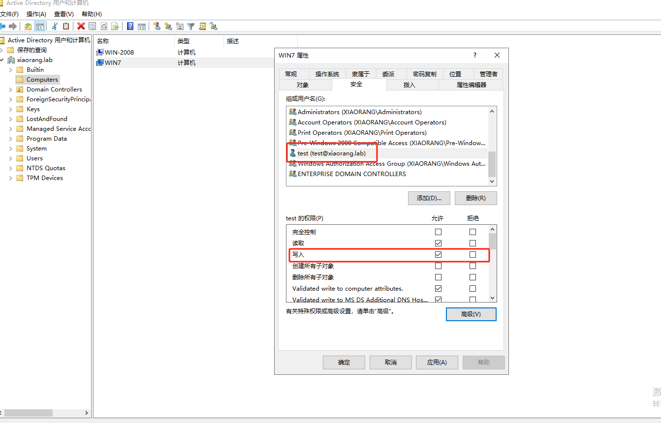Go forward with the gray right arrow
The image size is (661, 423).
click(x=13, y=26)
